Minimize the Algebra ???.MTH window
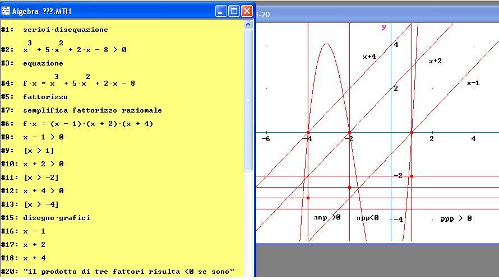499x280 pixels. pos(220,11)
